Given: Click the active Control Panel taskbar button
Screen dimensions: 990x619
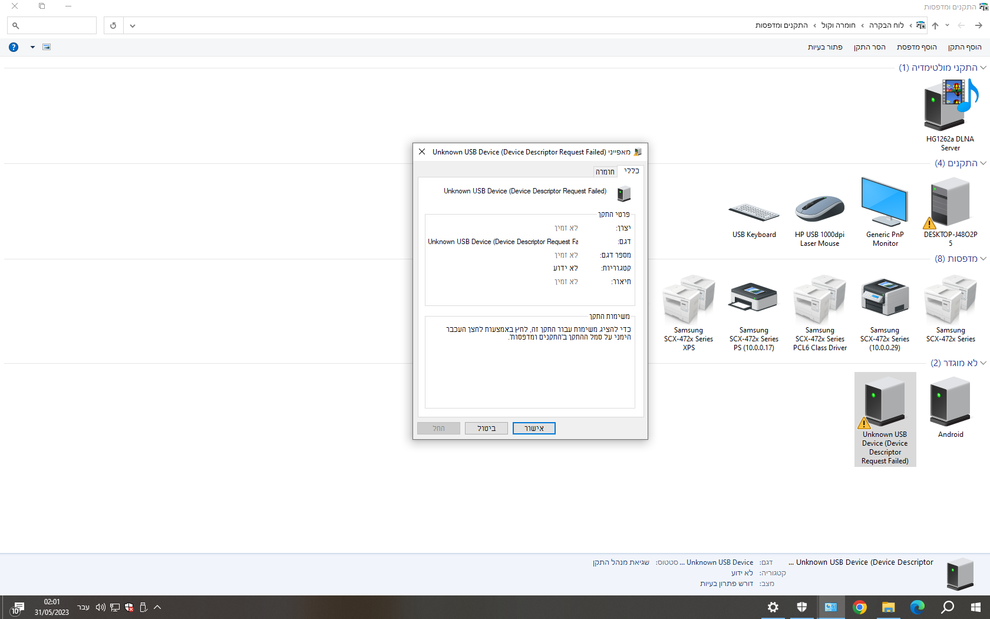Looking at the screenshot, I should tap(831, 607).
